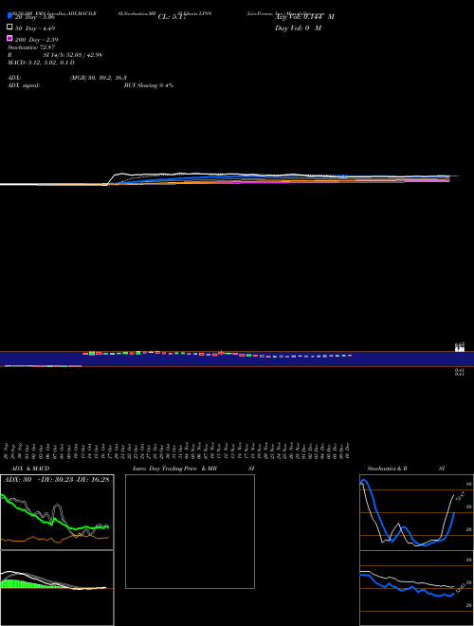Click the 'Day Vol: 0 M' label
This screenshot has width=474, height=626.
pyautogui.click(x=298, y=28)
